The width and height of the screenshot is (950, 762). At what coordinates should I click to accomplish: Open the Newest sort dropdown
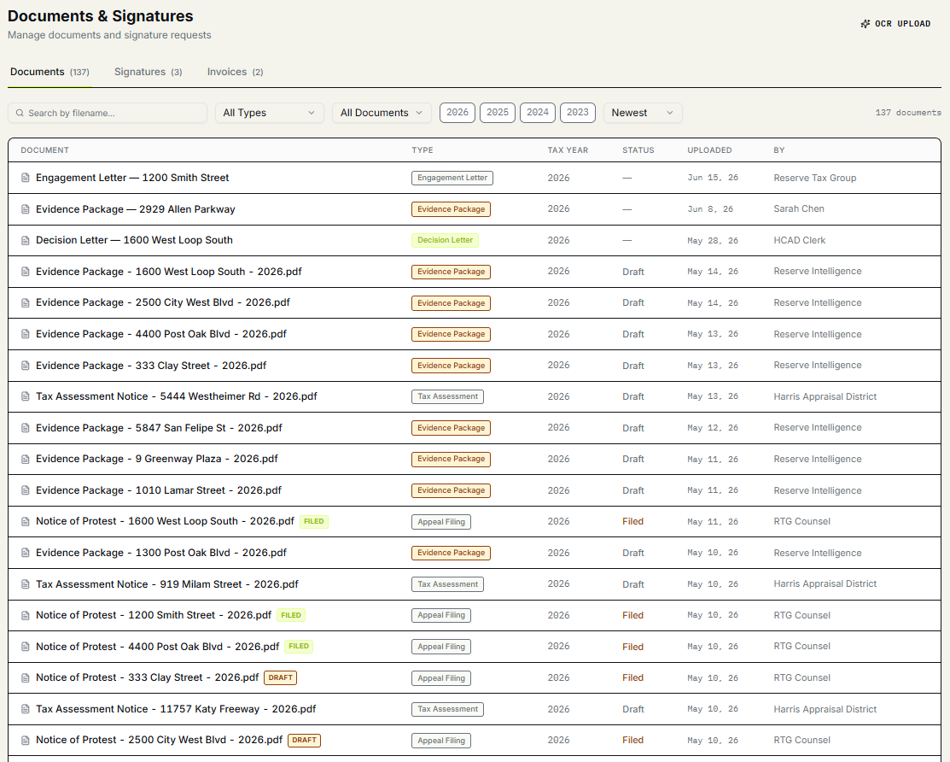643,113
